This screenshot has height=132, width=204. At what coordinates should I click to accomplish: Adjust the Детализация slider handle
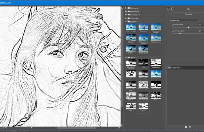coord(189,27)
